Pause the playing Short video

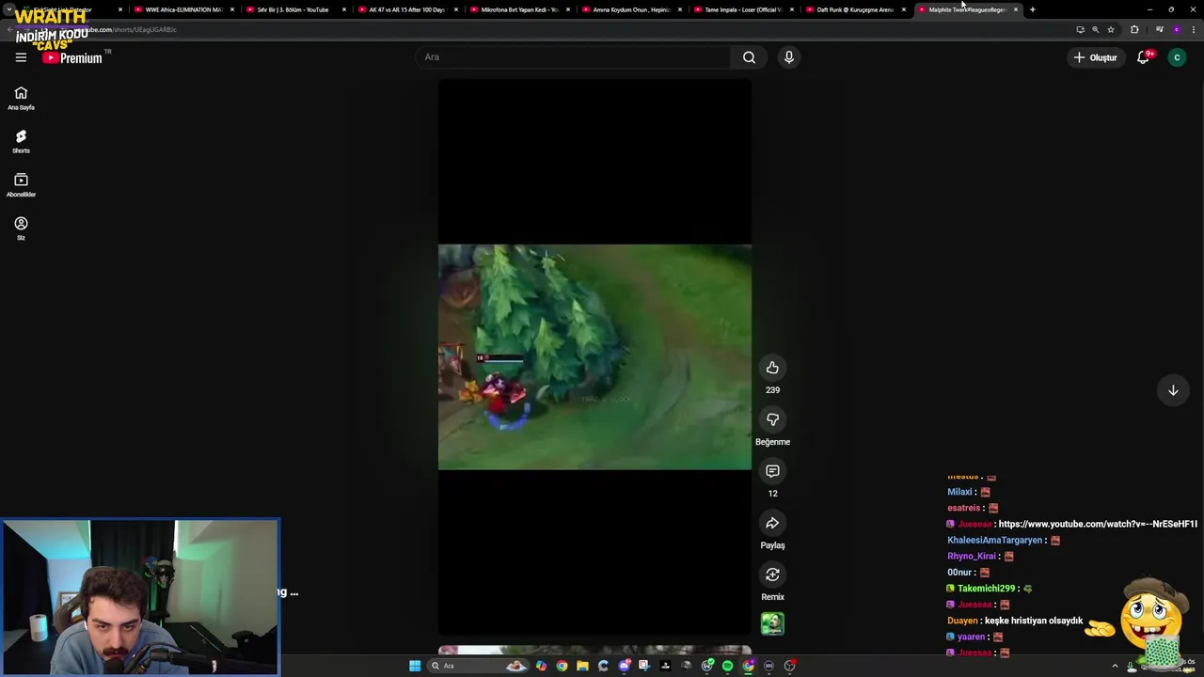[594, 357]
